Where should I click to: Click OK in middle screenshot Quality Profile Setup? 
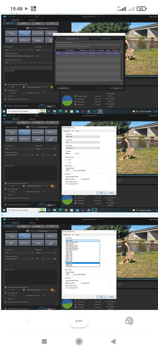[101, 193]
